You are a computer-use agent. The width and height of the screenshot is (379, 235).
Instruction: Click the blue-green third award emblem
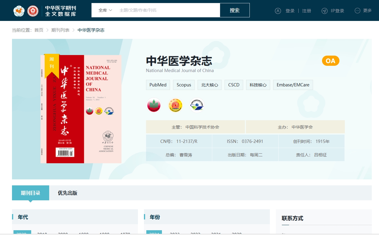[x=197, y=105]
